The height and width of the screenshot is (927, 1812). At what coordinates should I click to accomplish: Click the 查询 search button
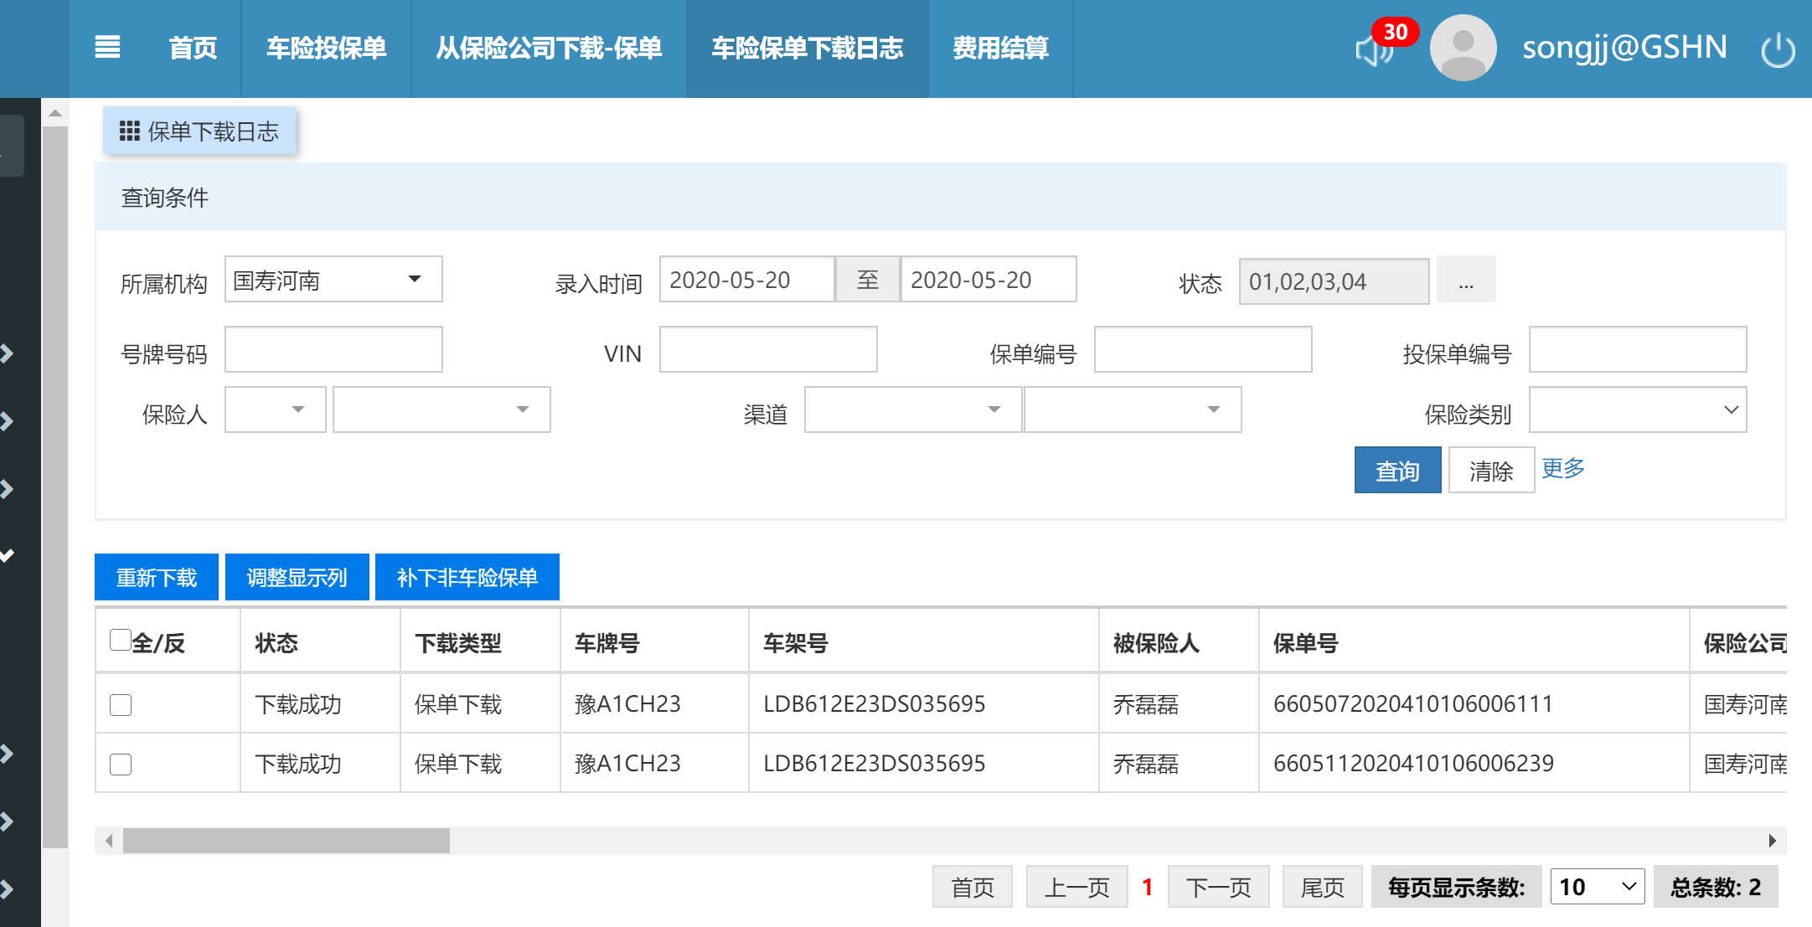click(1396, 471)
